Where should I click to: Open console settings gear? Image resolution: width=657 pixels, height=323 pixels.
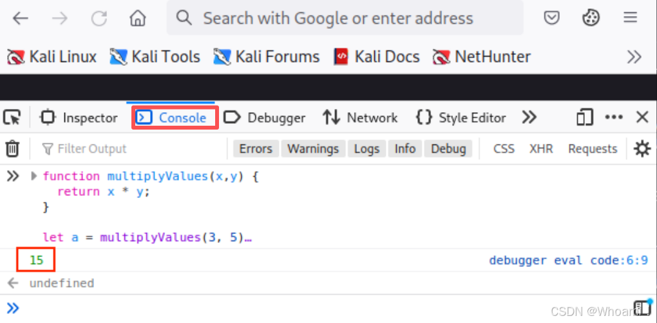click(x=642, y=148)
